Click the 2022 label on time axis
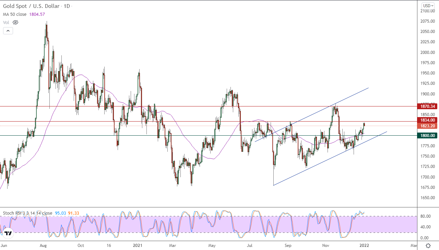This screenshot has height=250, width=439. (364, 246)
